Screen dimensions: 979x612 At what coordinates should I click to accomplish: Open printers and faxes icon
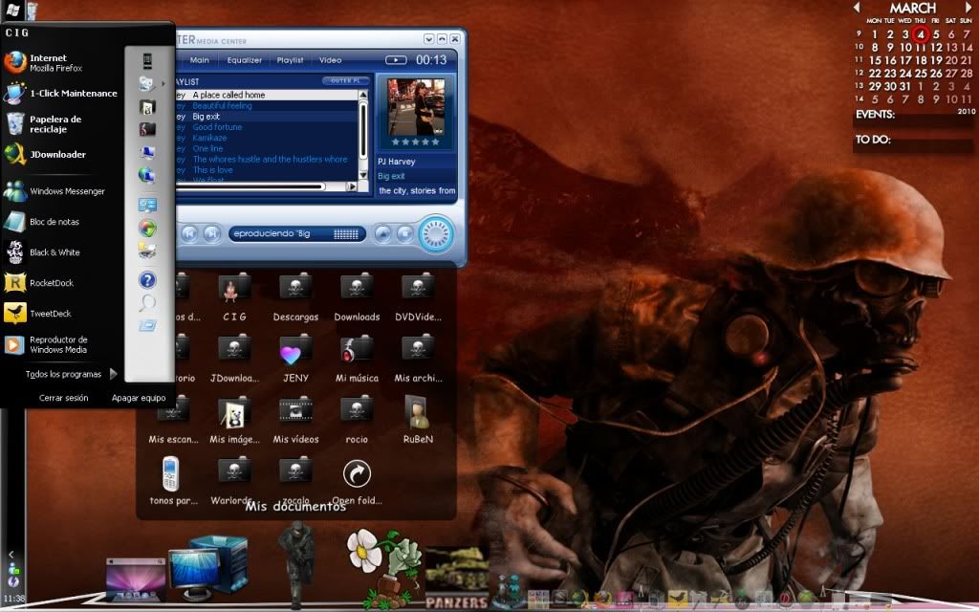pos(147,251)
